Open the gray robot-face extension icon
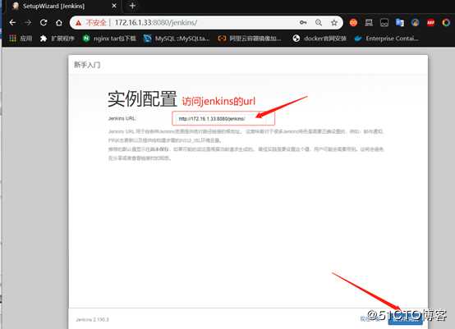This screenshot has height=329, width=455. coord(384,23)
